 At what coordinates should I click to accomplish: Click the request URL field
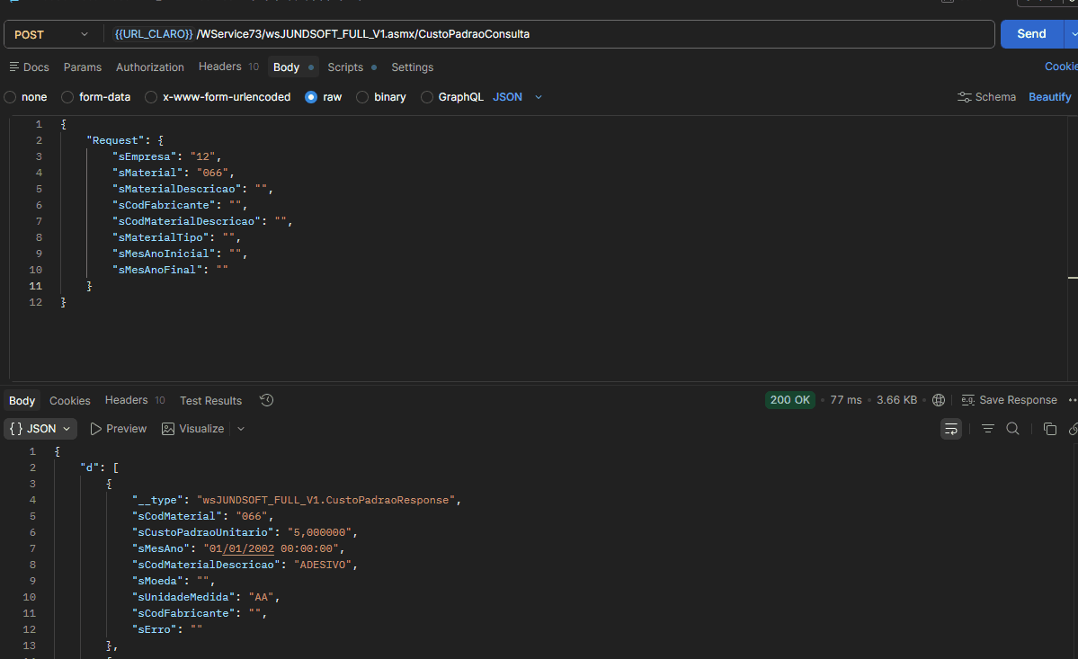click(550, 34)
